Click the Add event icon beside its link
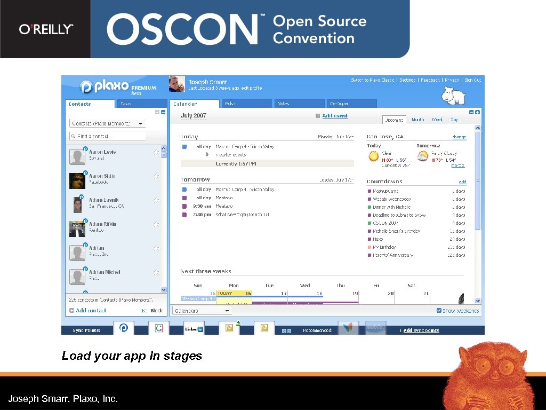 tap(318, 116)
